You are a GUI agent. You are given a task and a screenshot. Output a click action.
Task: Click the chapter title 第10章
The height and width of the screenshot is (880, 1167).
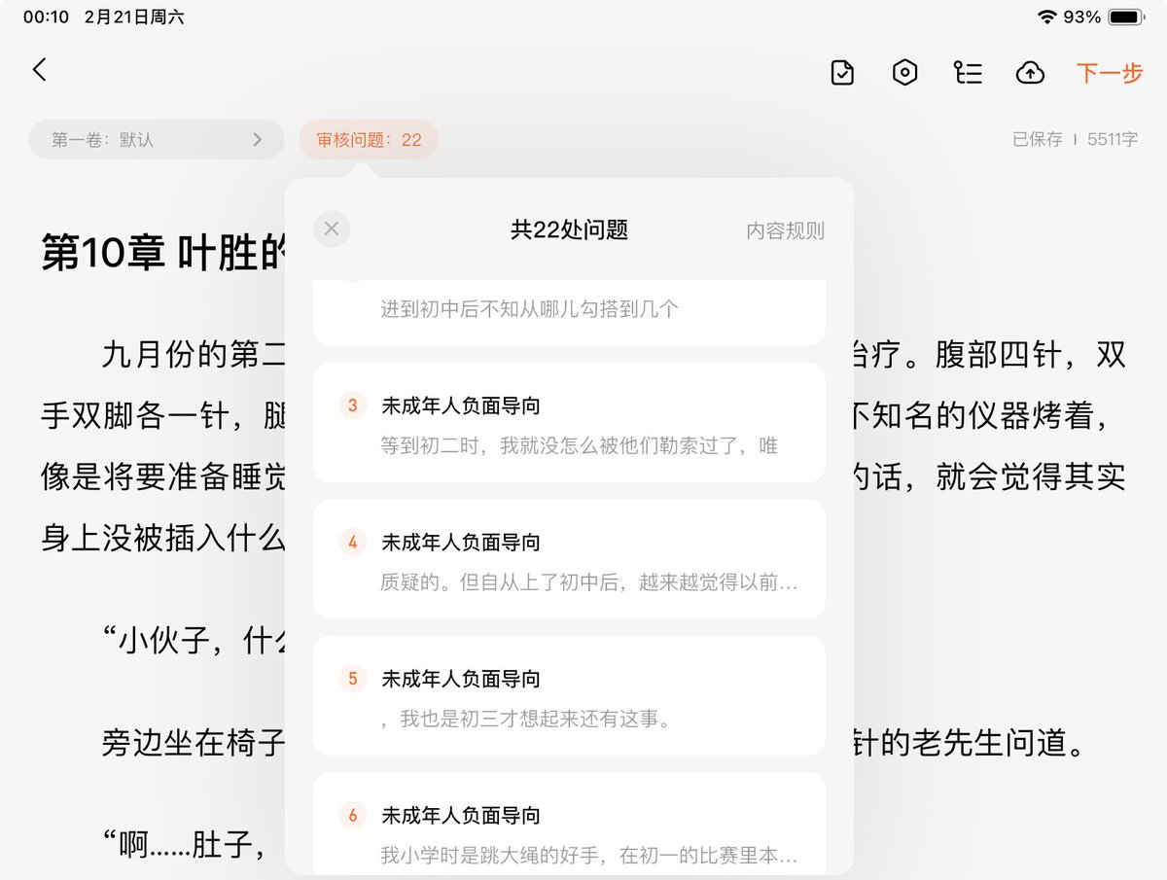click(x=103, y=253)
